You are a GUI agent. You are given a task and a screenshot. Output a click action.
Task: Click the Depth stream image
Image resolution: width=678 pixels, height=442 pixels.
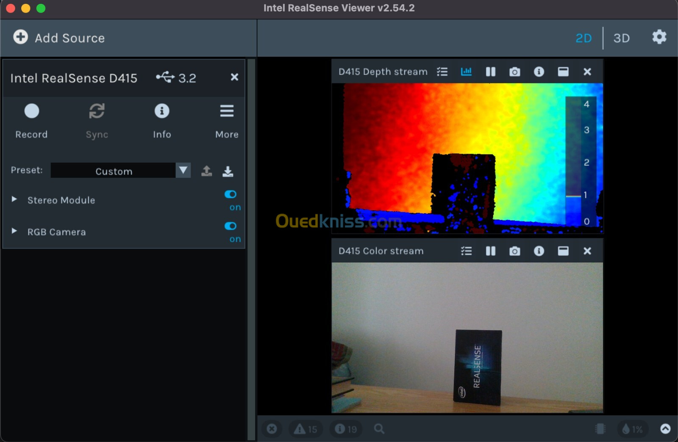(467, 158)
